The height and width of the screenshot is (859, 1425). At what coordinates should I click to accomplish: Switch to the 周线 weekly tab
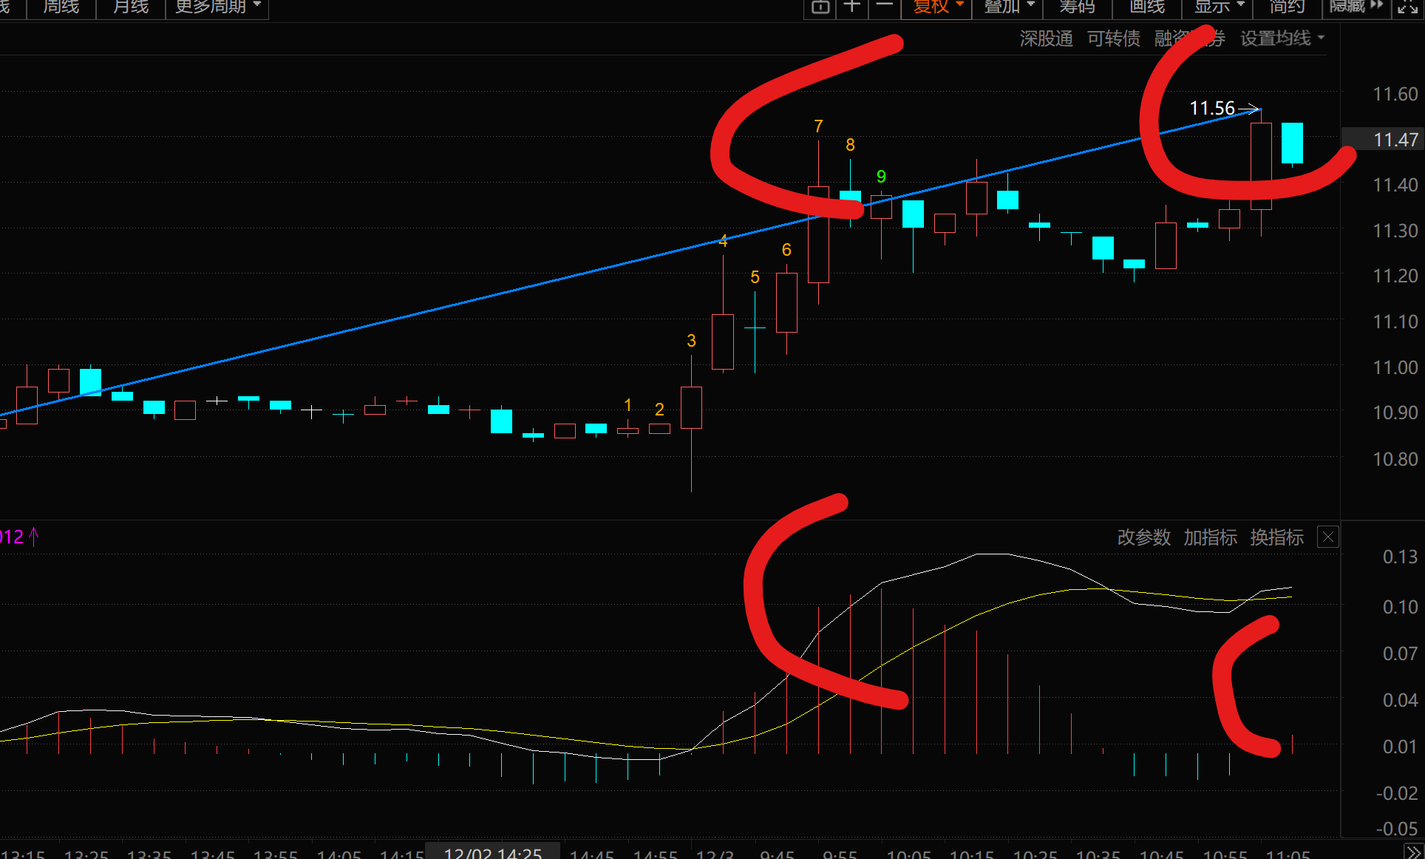click(61, 7)
